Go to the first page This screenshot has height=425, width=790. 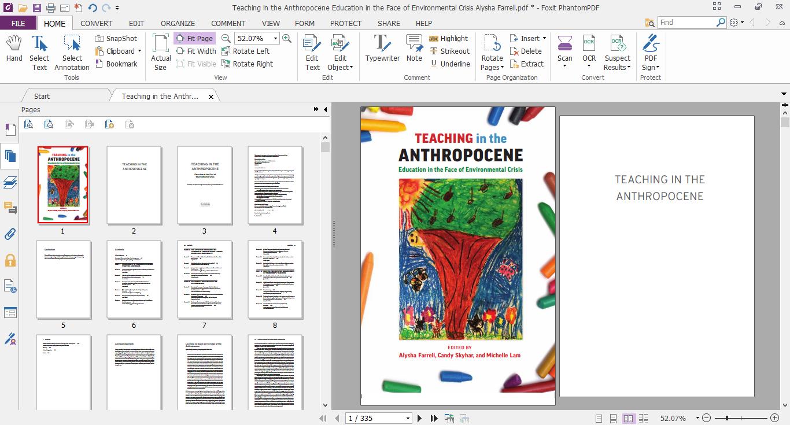[324, 418]
